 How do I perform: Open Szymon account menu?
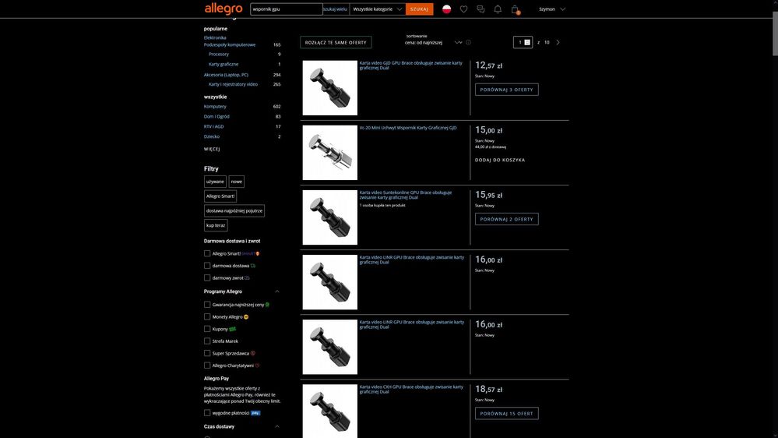pyautogui.click(x=551, y=9)
